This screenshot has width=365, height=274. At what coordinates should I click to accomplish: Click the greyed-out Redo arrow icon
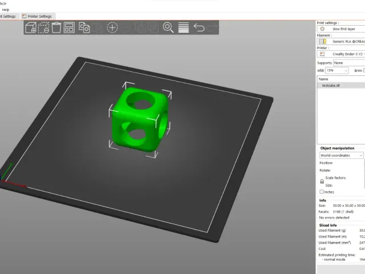click(212, 27)
